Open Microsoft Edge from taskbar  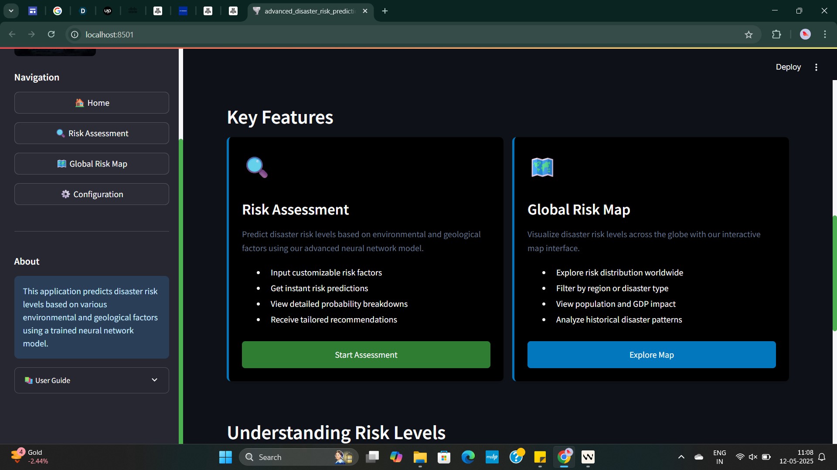click(x=468, y=457)
